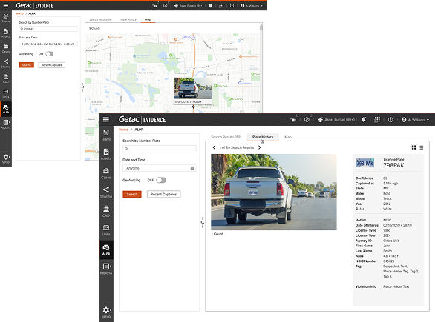The height and width of the screenshot is (322, 435).
Task: Open large truck capture image
Action: click(x=274, y=192)
